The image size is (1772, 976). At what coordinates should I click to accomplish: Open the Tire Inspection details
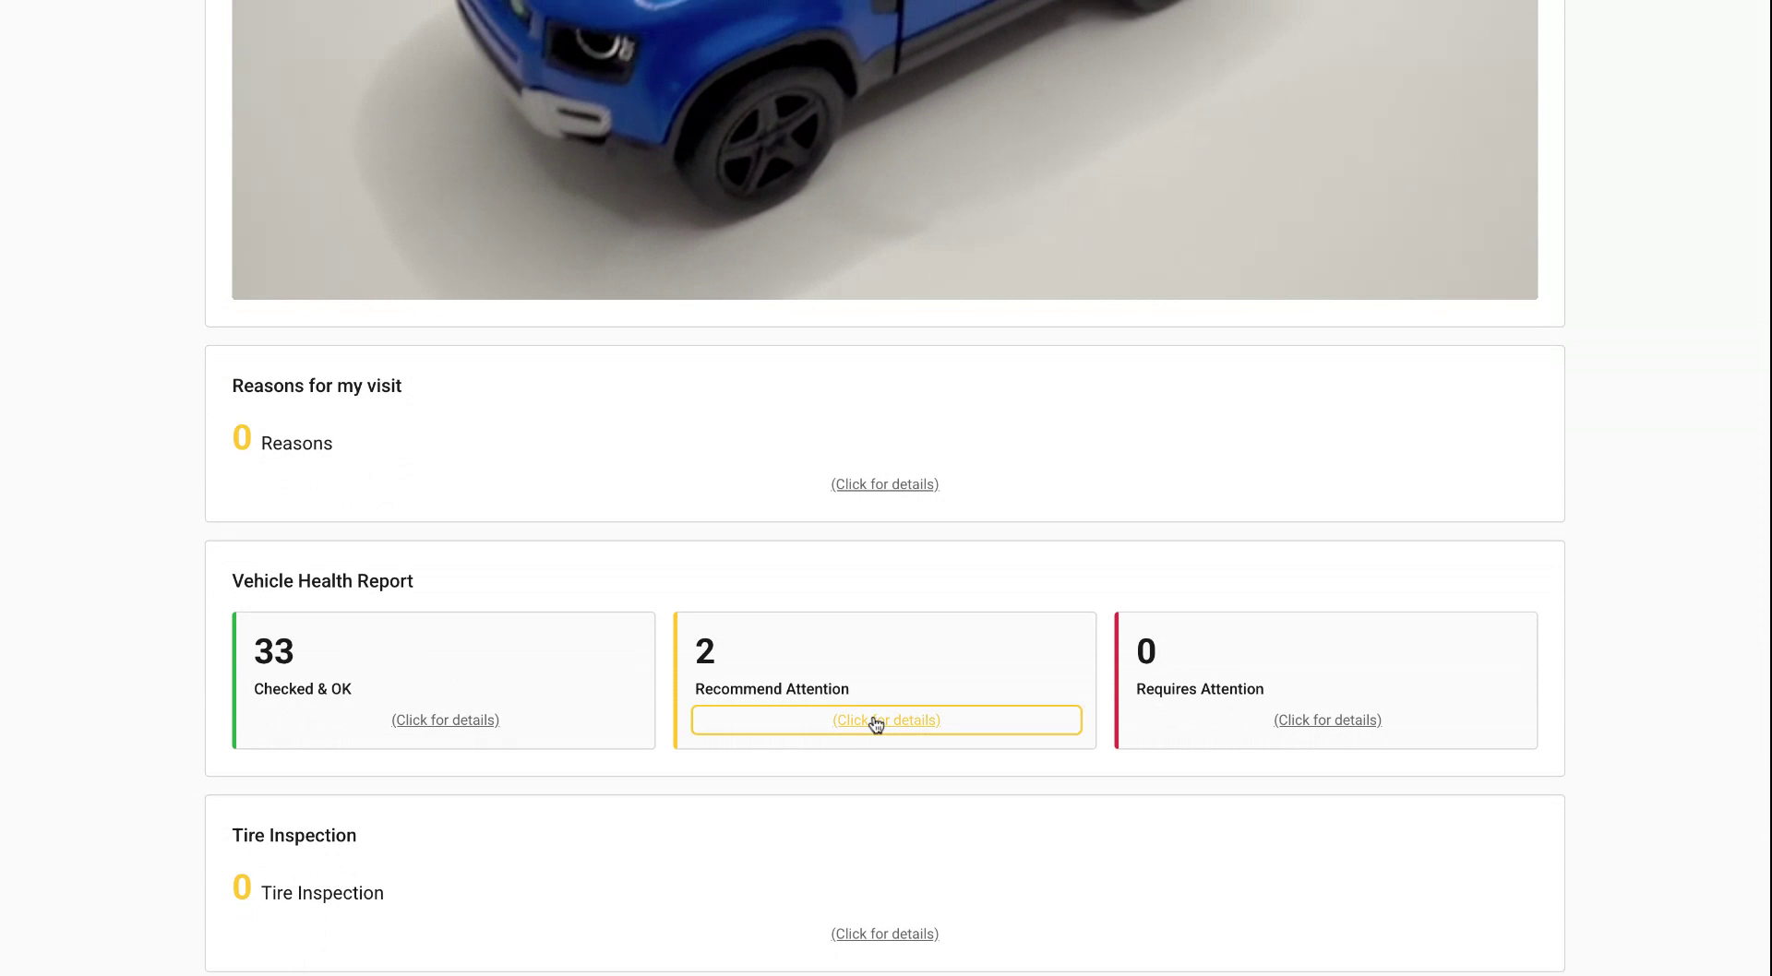click(x=884, y=933)
